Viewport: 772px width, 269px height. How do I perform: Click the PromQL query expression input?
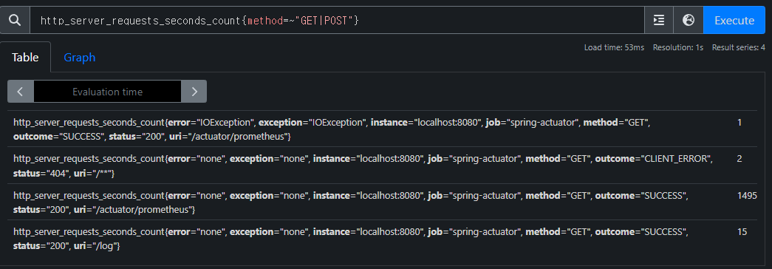[x=338, y=20]
